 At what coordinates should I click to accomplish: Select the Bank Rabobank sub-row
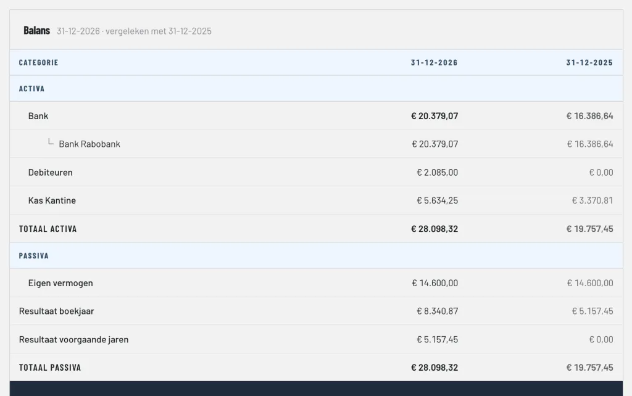tap(316, 144)
